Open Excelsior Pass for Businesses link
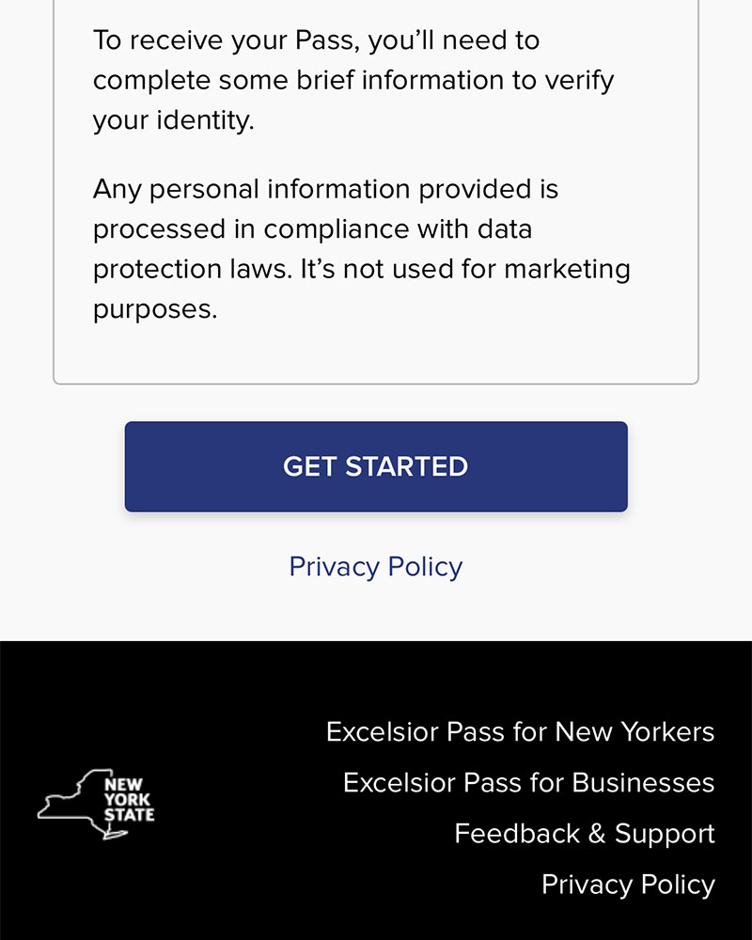Image resolution: width=752 pixels, height=940 pixels. [528, 783]
